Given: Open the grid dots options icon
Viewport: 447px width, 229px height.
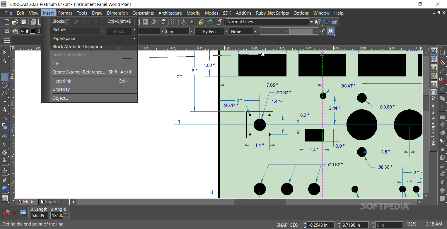Looking at the screenshot, I should (x=173, y=22).
